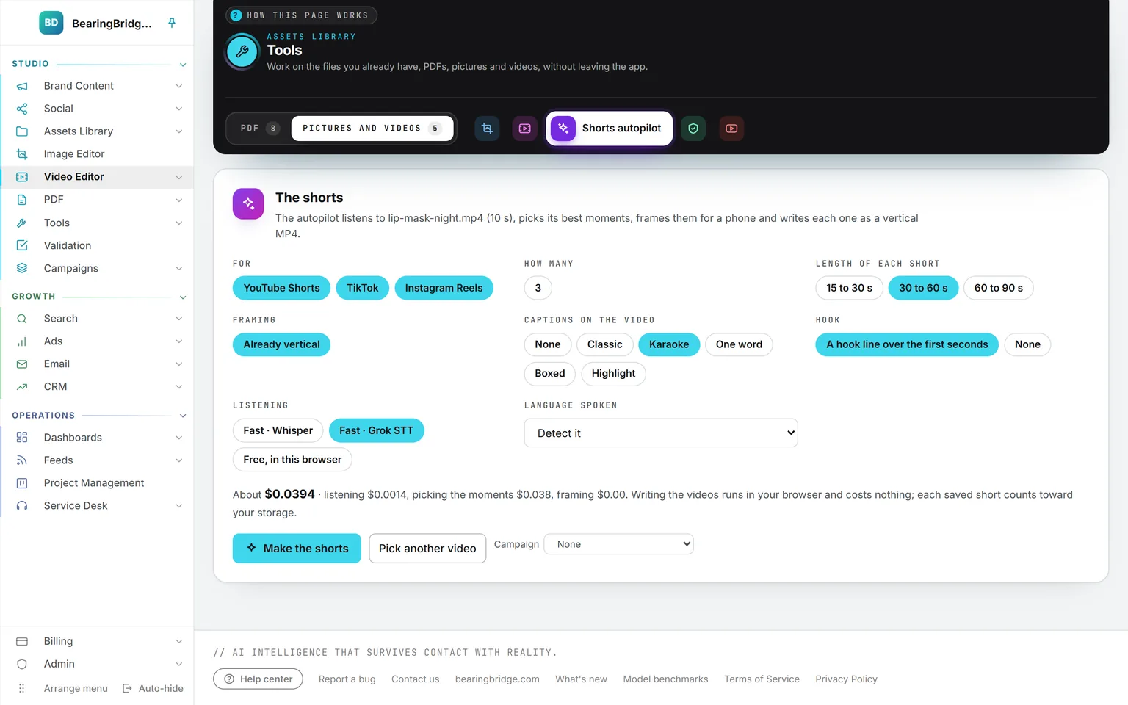Expand the Billing chevron

click(179, 641)
